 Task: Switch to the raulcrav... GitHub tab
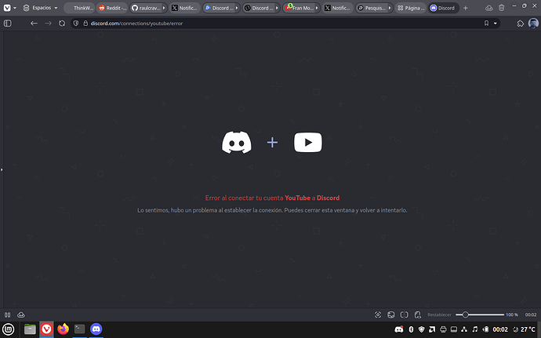[x=147, y=8]
